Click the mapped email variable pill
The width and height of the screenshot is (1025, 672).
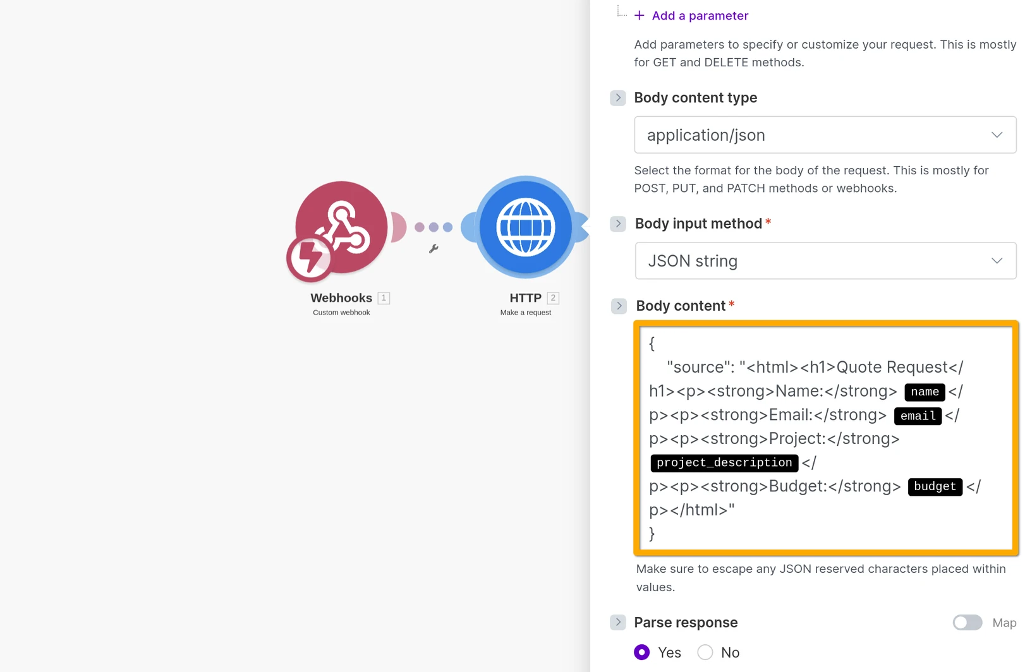click(x=918, y=416)
